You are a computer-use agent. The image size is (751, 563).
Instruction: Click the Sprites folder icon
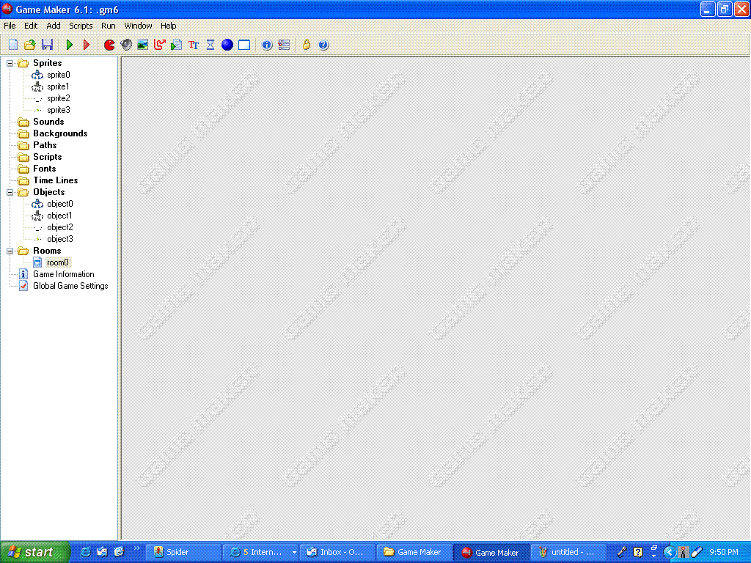pos(23,63)
